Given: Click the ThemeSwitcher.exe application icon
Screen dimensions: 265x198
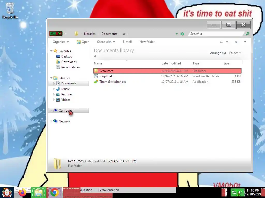Looking at the screenshot, I should point(96,82).
